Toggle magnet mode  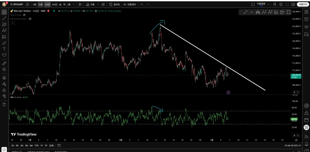point(4,78)
